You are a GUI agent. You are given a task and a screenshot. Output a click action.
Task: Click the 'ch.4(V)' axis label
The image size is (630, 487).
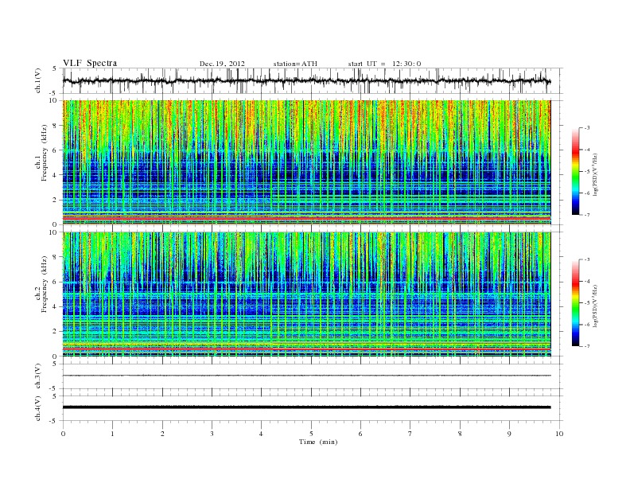point(38,408)
